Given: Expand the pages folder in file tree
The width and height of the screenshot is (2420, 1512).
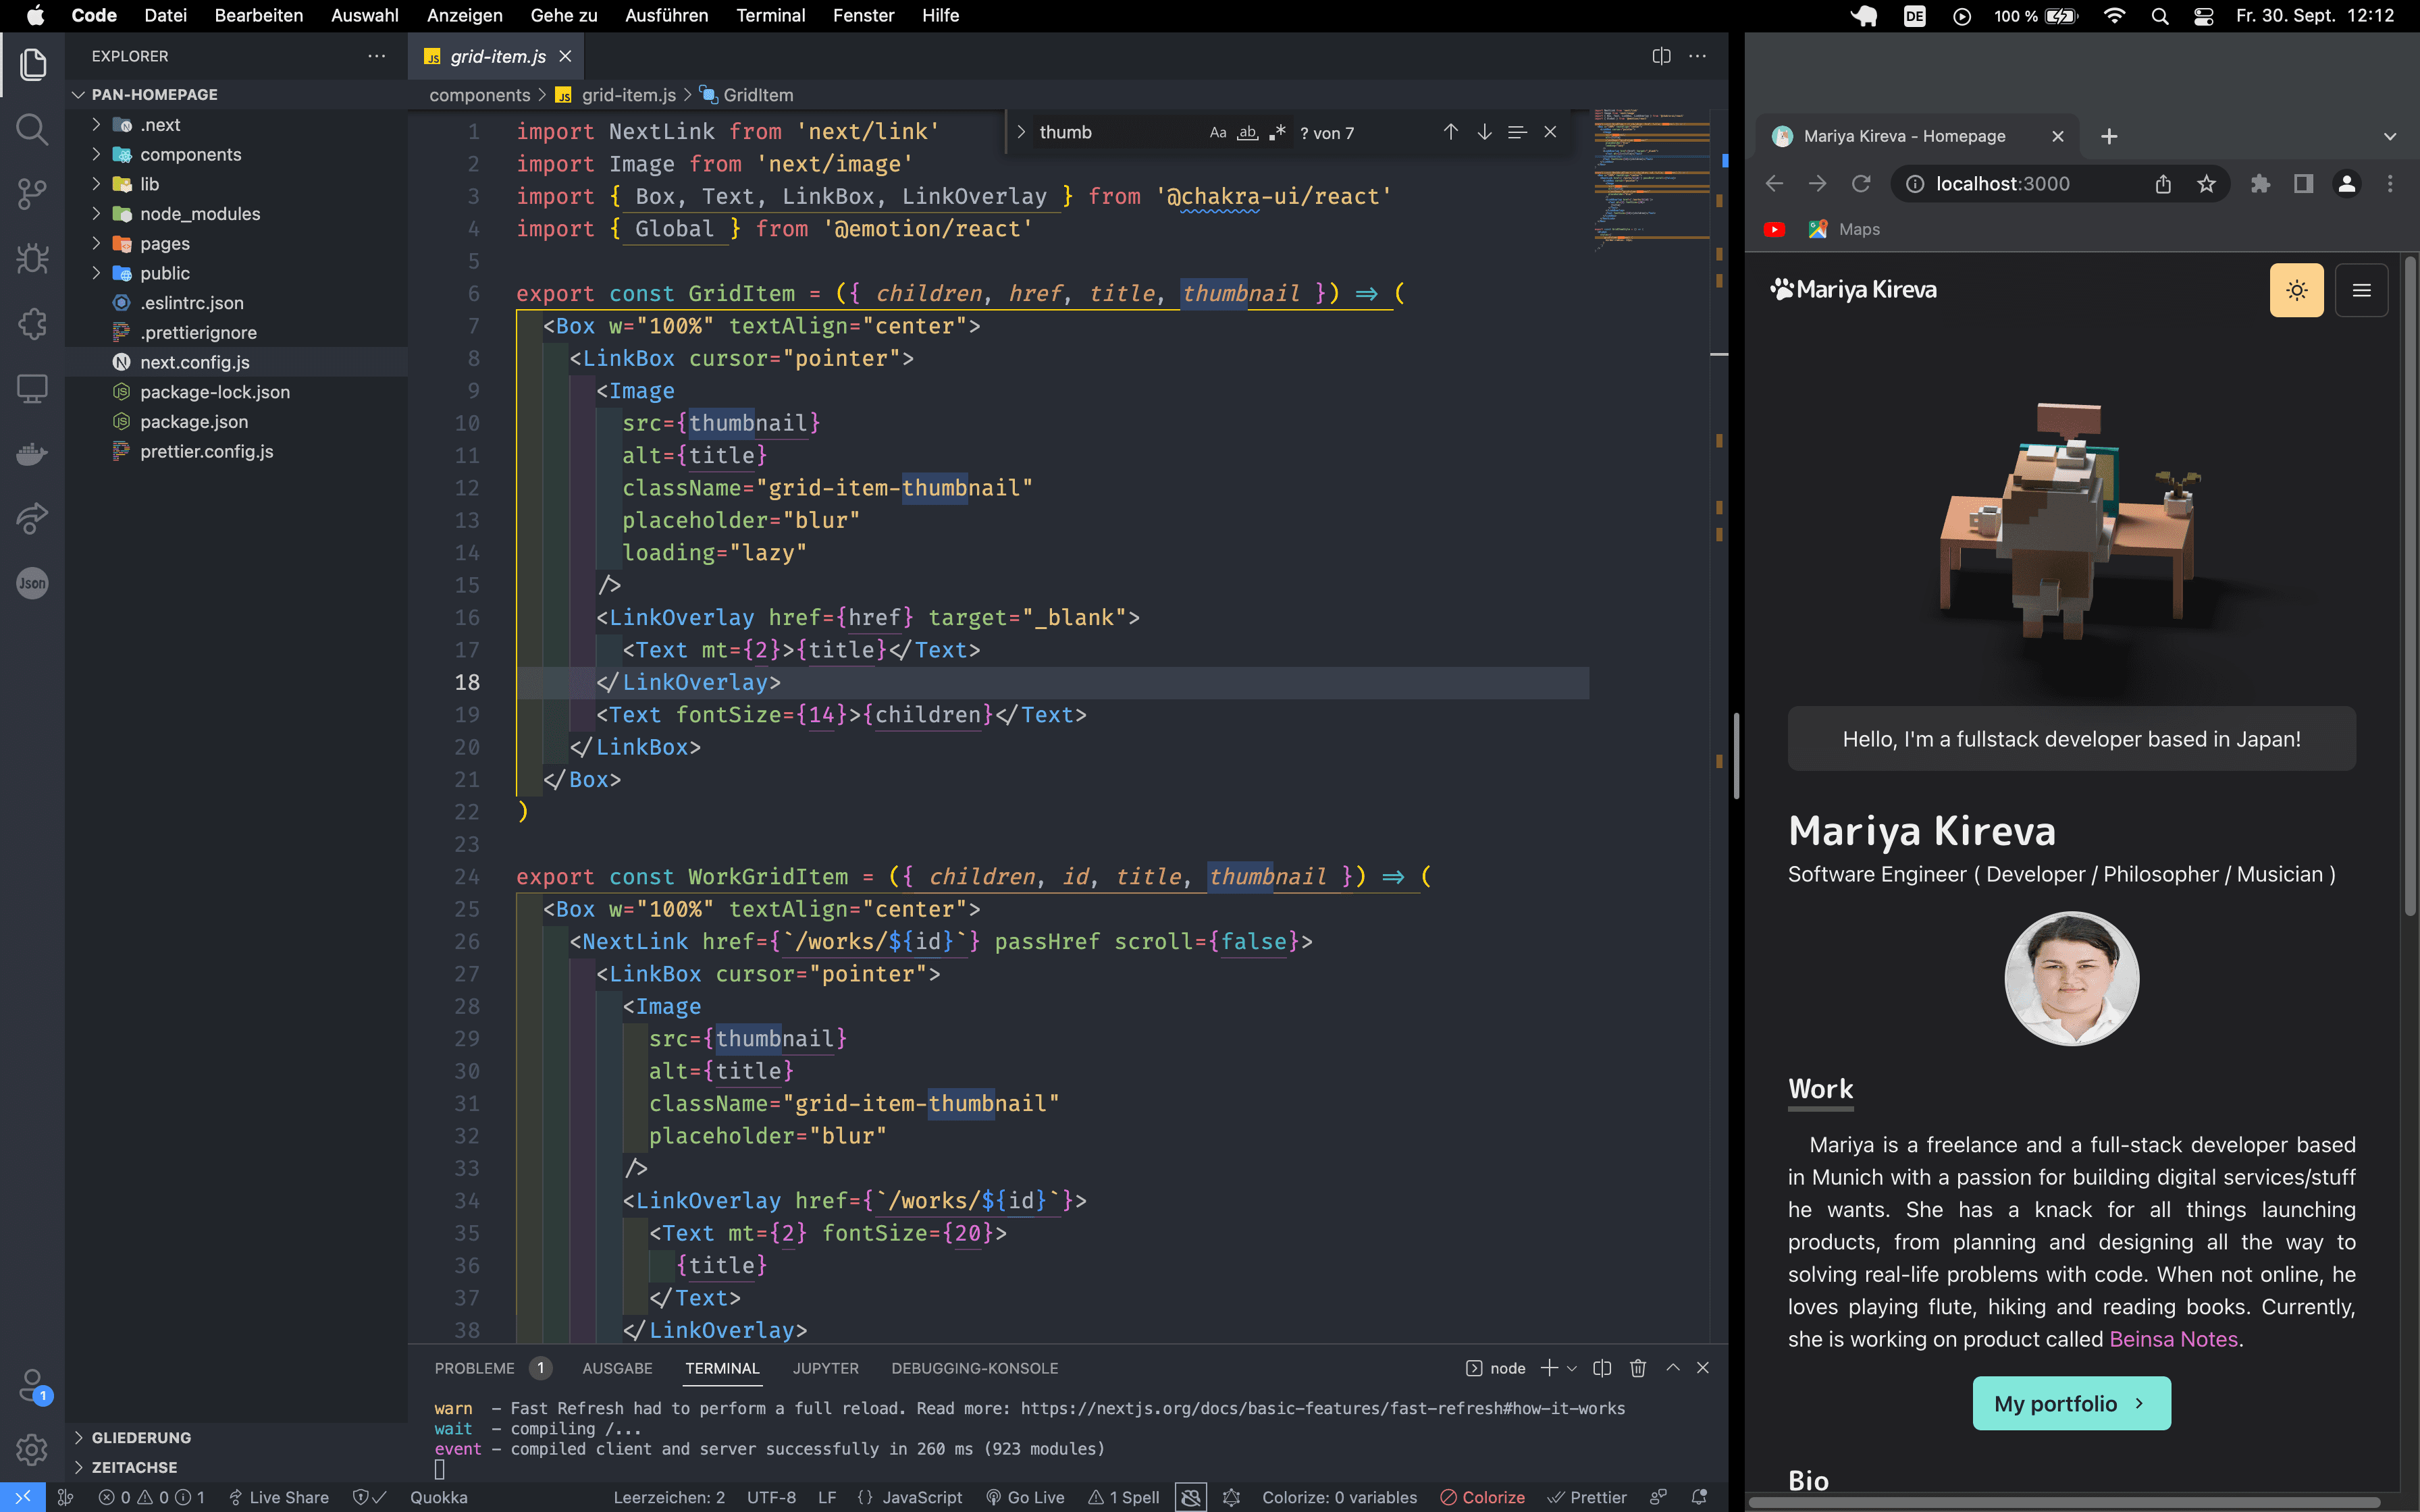Looking at the screenshot, I should tap(96, 242).
